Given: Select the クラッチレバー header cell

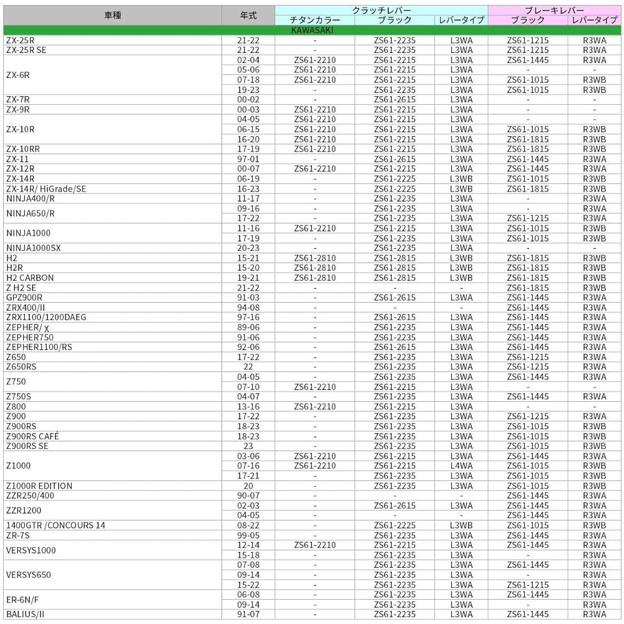Looking at the screenshot, I should point(381,11).
